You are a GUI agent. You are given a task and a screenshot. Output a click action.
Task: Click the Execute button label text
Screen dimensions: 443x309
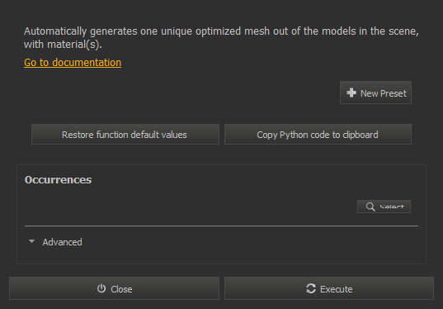337,289
